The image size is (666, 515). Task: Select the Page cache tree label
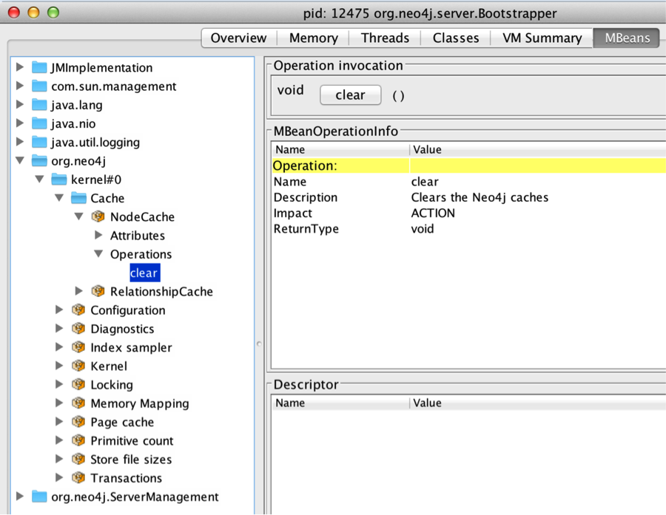pyautogui.click(x=122, y=422)
